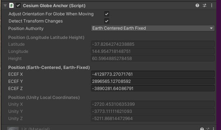Click the Lit (Material) header label
Screen dimensions: 221x130
tap(35, 129)
